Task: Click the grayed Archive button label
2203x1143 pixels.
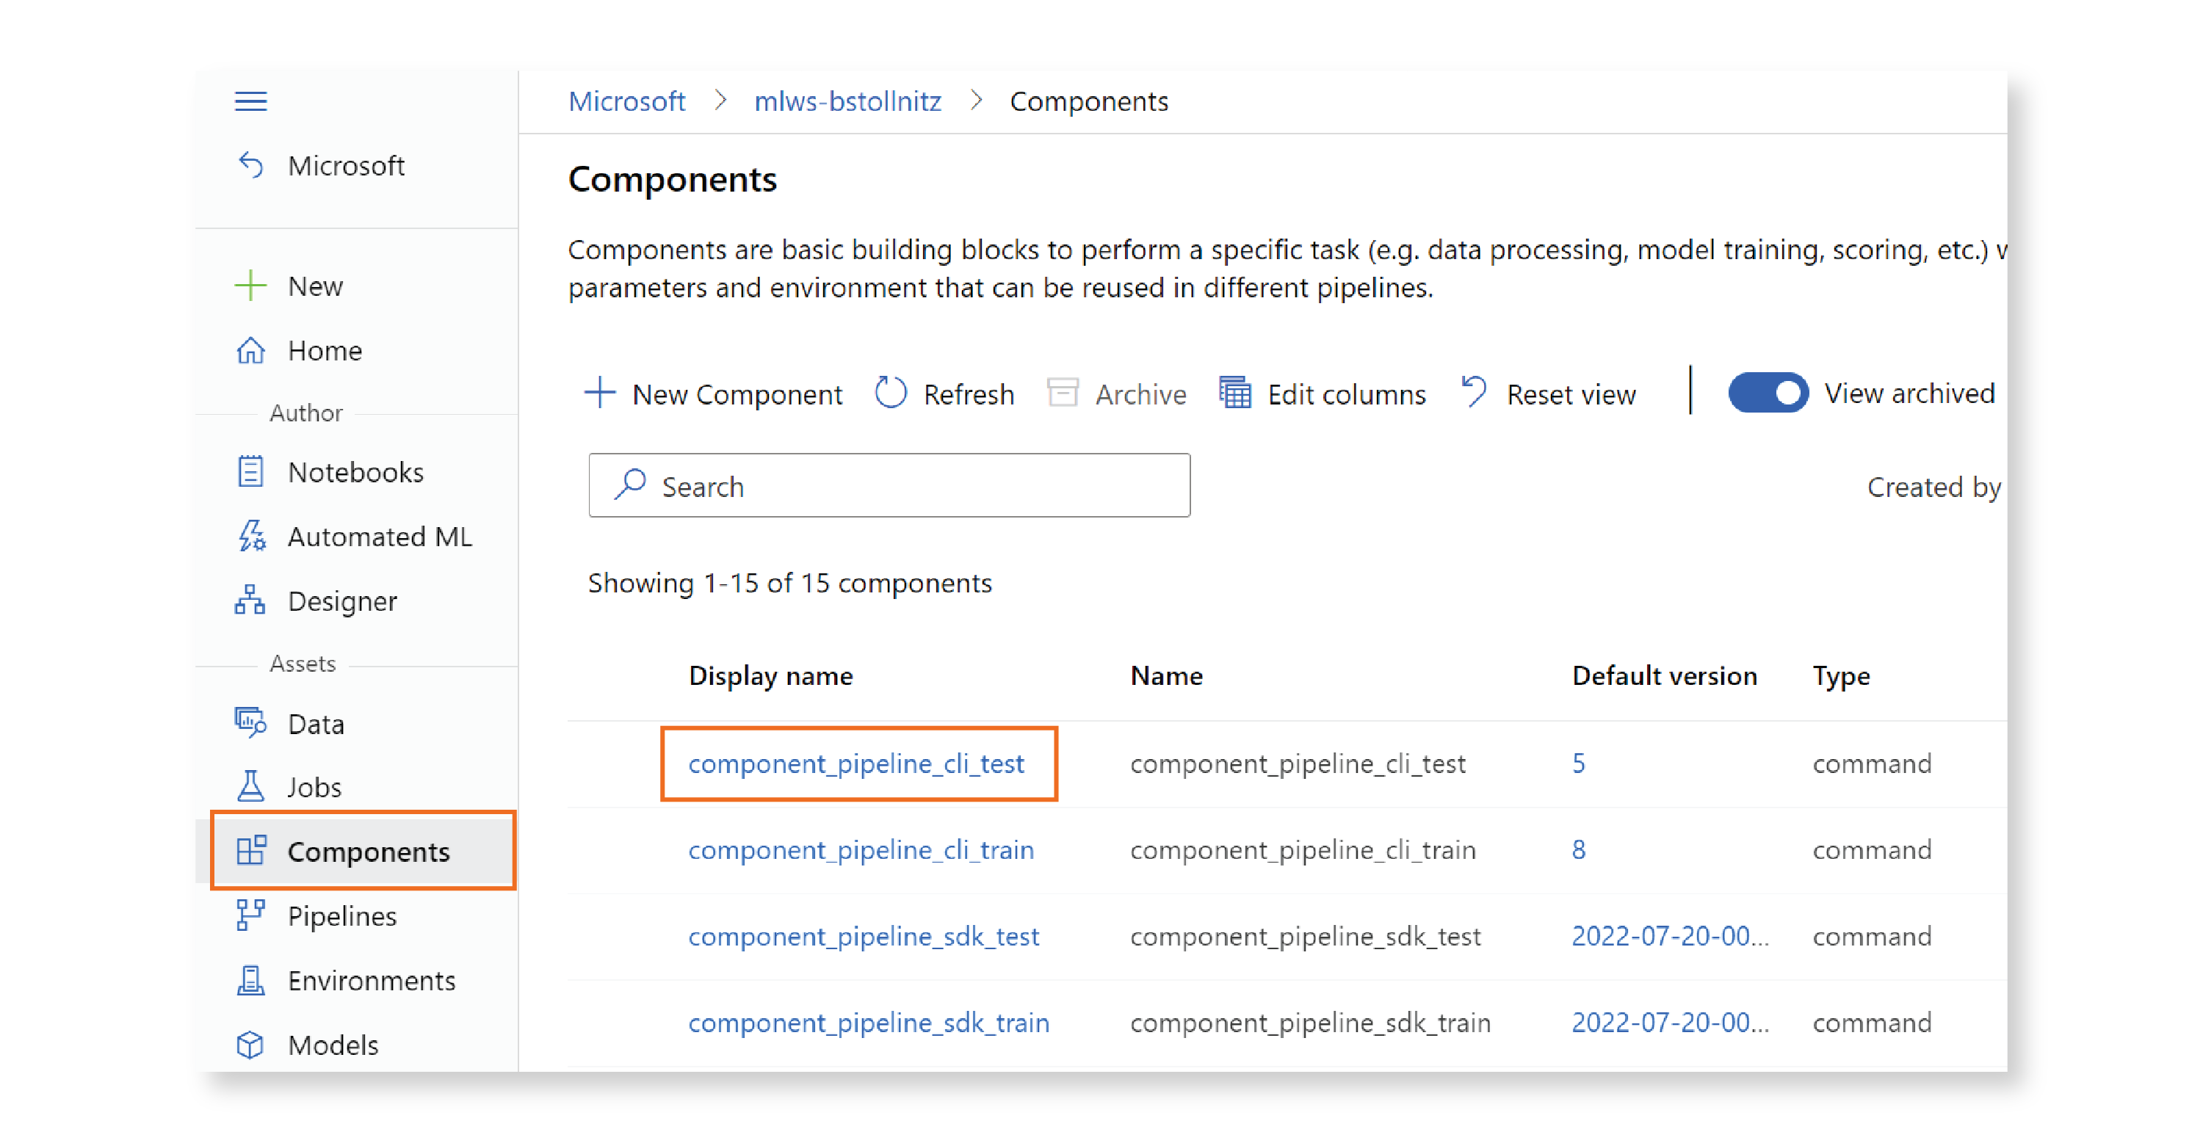Action: pyautogui.click(x=1141, y=394)
